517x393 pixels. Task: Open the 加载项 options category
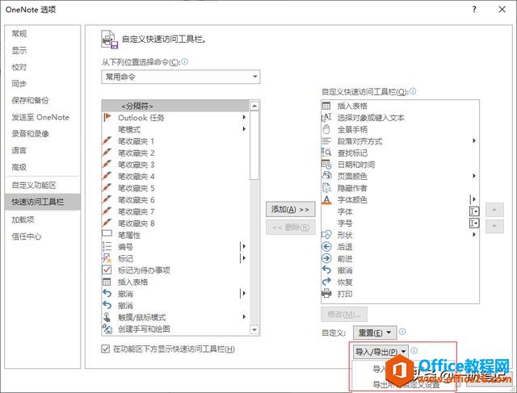coord(43,219)
